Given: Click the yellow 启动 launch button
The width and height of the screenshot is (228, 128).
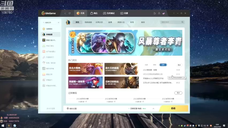Looking at the screenshot, I should coord(173,108).
